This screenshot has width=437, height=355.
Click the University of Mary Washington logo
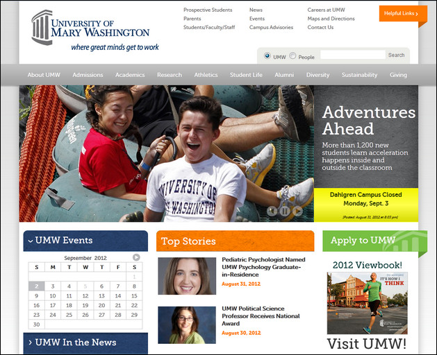tap(90, 31)
